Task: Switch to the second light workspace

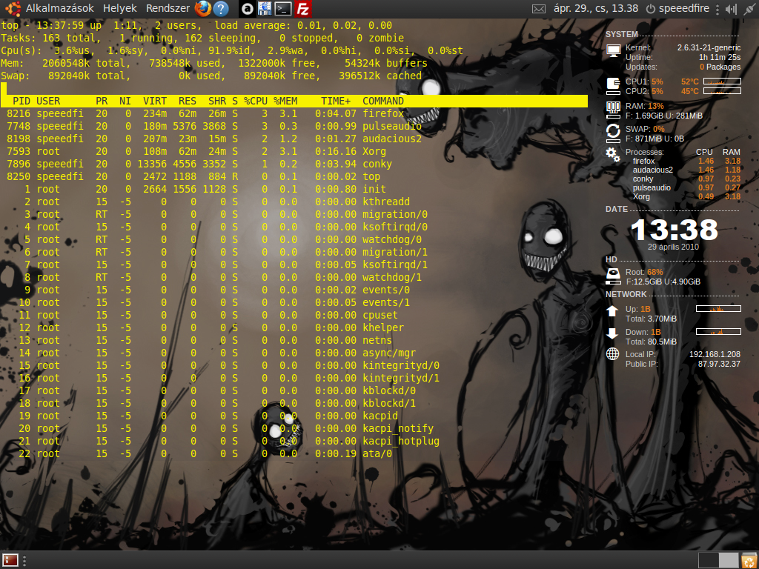Action: pos(728,560)
